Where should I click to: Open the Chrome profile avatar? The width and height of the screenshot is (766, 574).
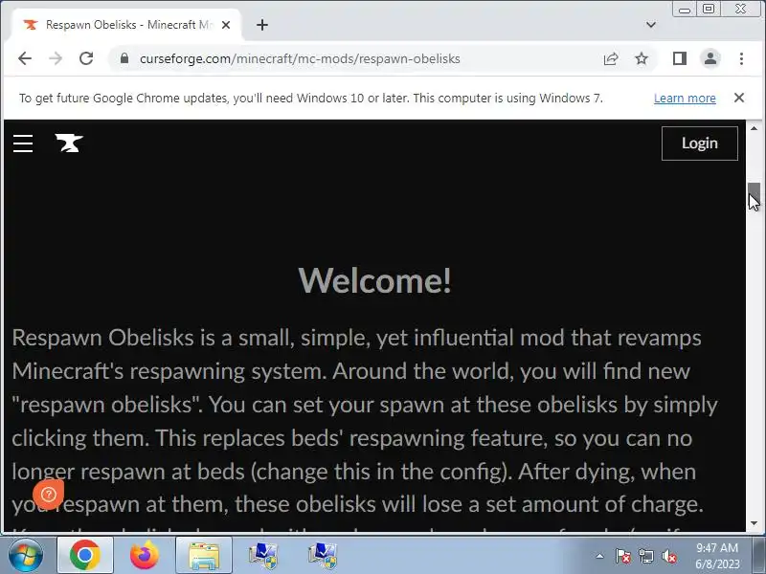pyautogui.click(x=710, y=58)
